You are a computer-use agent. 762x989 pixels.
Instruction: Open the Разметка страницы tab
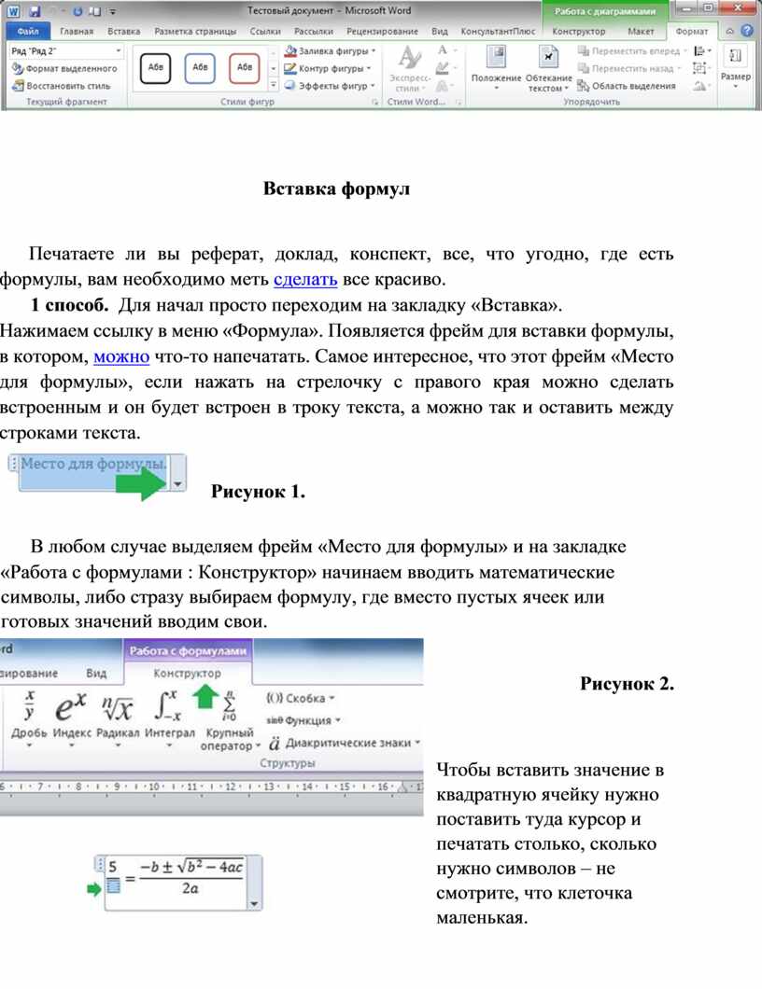coord(195,31)
